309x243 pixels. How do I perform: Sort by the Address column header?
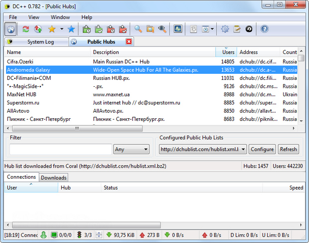258,52
